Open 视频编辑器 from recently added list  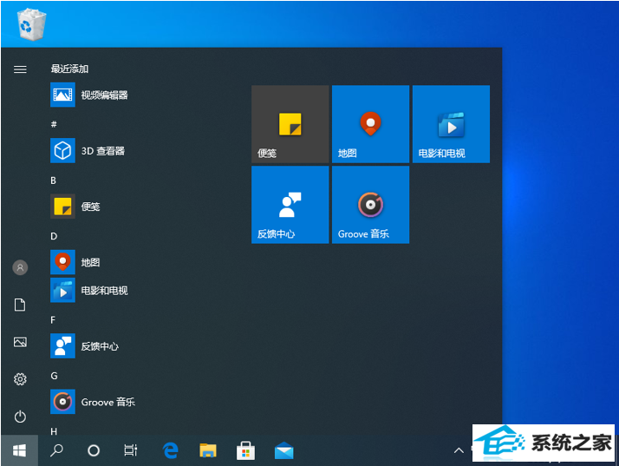coord(89,95)
